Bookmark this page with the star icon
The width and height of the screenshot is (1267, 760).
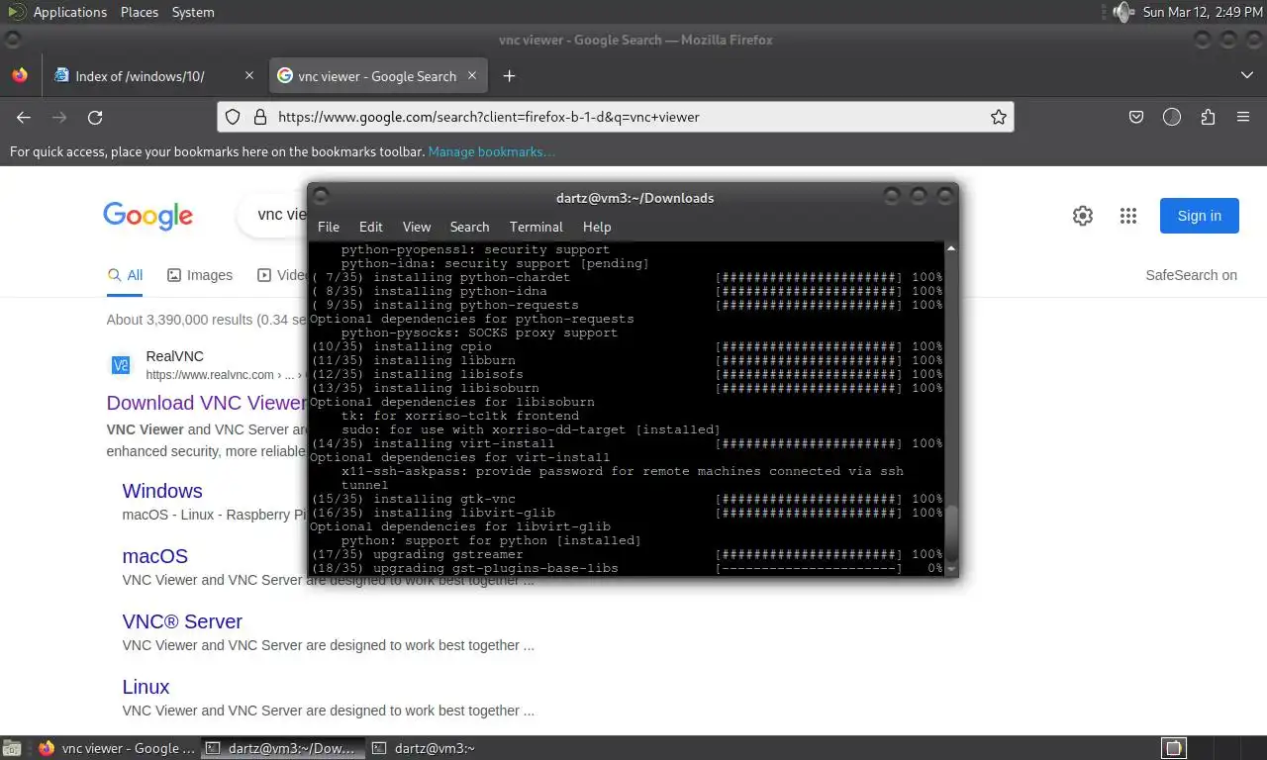click(999, 117)
